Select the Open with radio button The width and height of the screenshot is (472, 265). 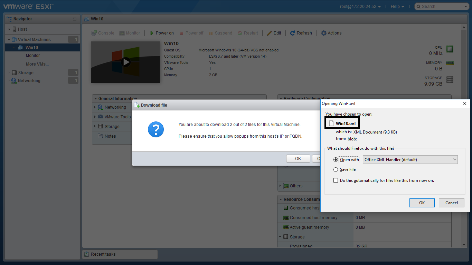tap(336, 160)
